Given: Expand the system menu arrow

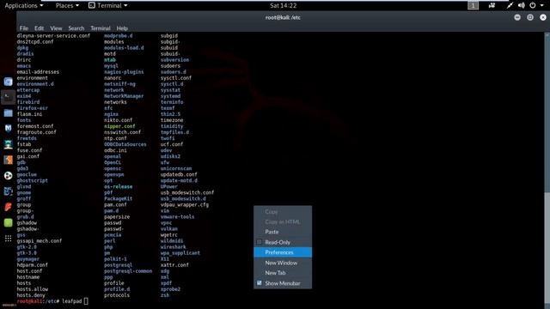Looking at the screenshot, I should point(542,6).
